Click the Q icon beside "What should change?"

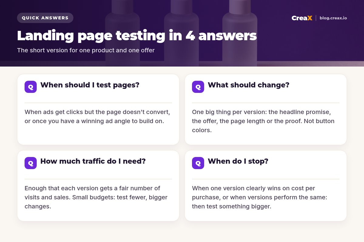tap(198, 87)
